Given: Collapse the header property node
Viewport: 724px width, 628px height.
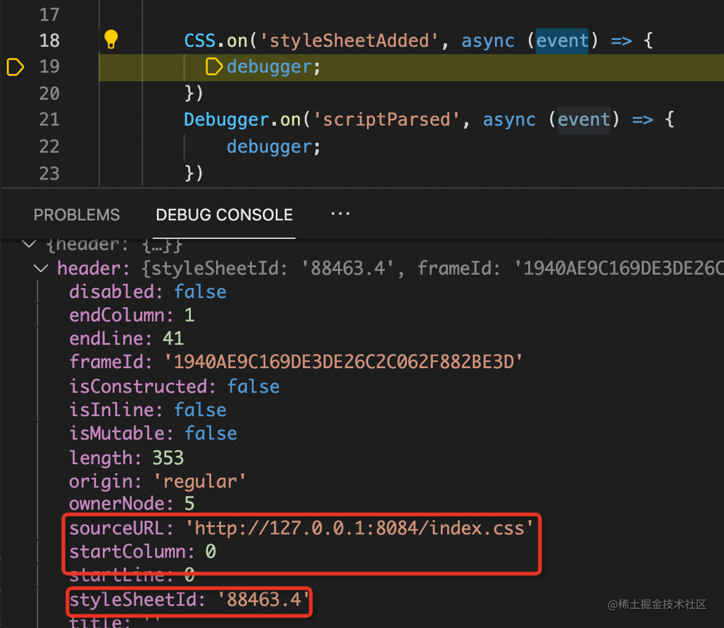Looking at the screenshot, I should 42,268.
